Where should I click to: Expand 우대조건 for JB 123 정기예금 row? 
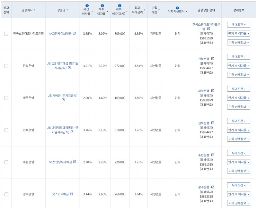(238, 57)
